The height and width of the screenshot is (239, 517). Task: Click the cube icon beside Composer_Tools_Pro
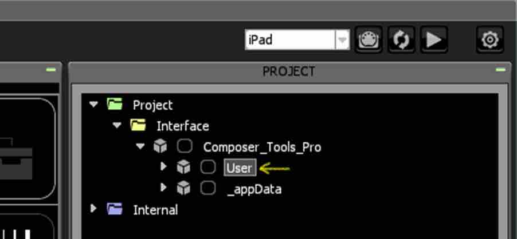coord(160,146)
